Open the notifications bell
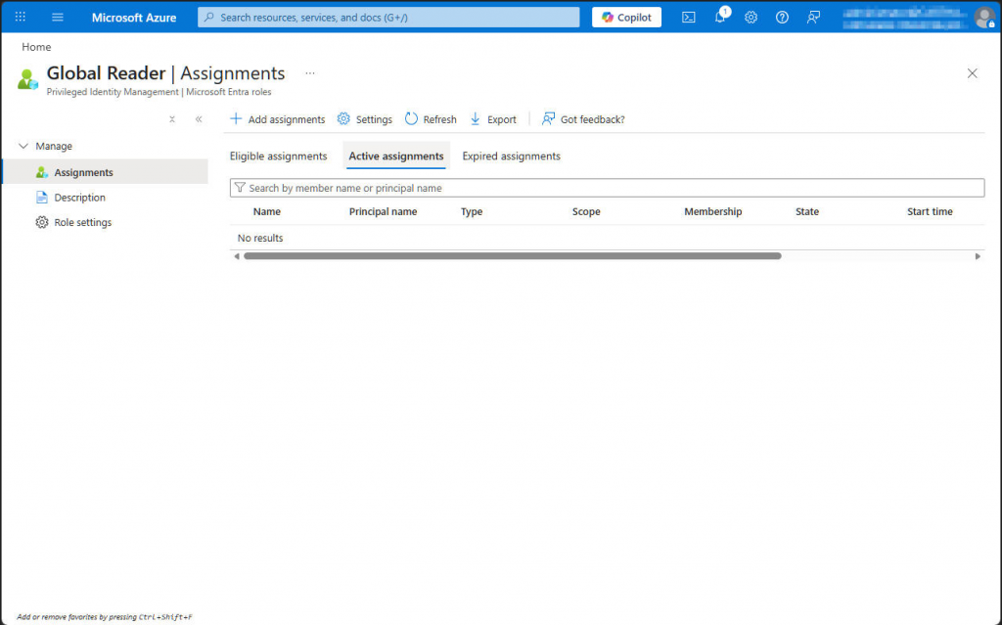This screenshot has height=625, width=1002. pyautogui.click(x=719, y=17)
